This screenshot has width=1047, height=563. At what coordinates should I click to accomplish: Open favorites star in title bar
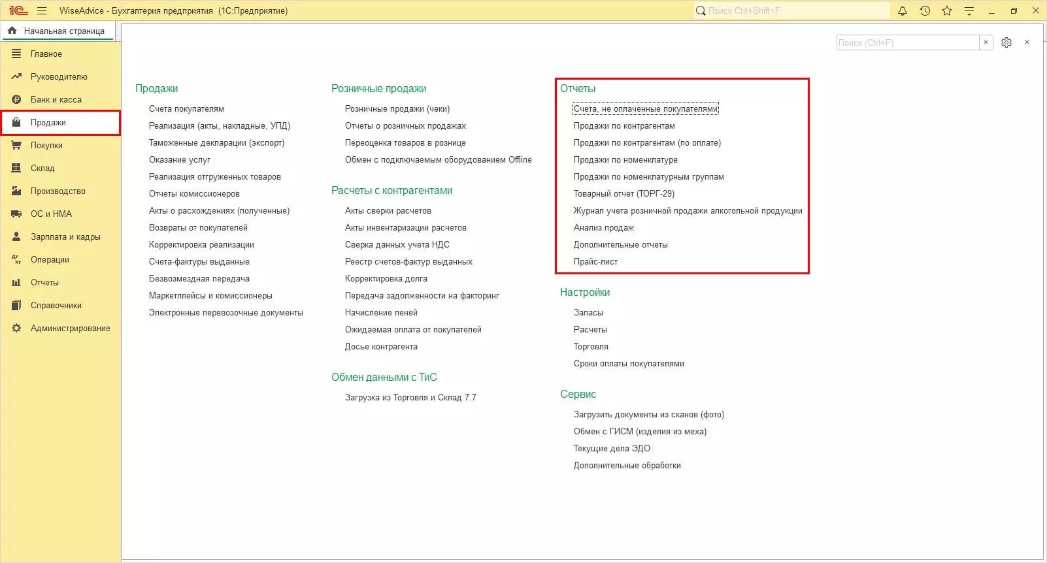947,10
